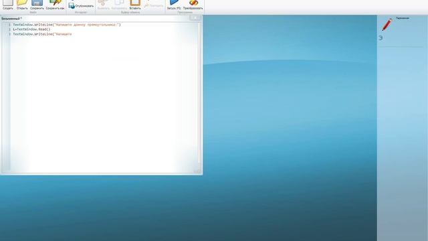428x241 pixels.
Task: Choose the Сохранить как (Save As) icon
Action: tap(55, 5)
